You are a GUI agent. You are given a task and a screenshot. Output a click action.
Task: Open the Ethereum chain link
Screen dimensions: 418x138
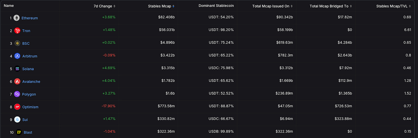[30, 18]
